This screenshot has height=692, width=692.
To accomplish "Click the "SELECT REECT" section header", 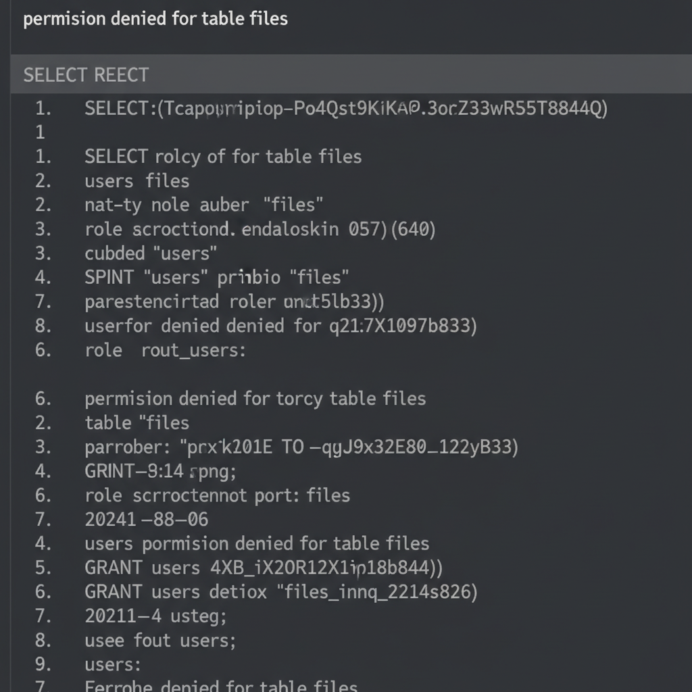I will (x=86, y=74).
